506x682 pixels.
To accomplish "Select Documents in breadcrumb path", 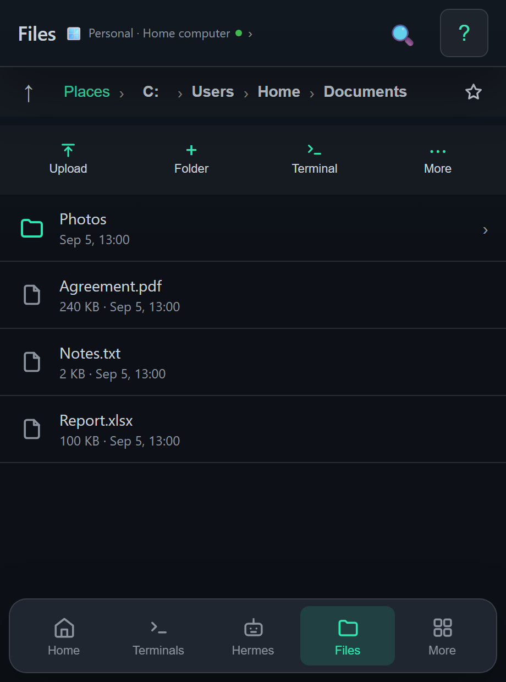I will click(x=365, y=92).
